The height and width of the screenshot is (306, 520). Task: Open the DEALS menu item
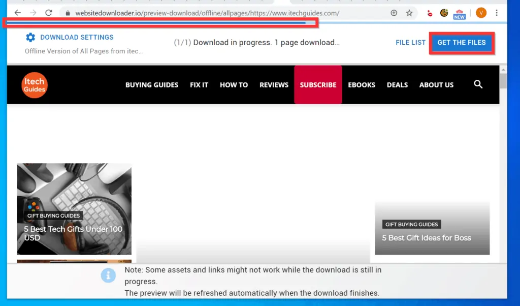[397, 85]
